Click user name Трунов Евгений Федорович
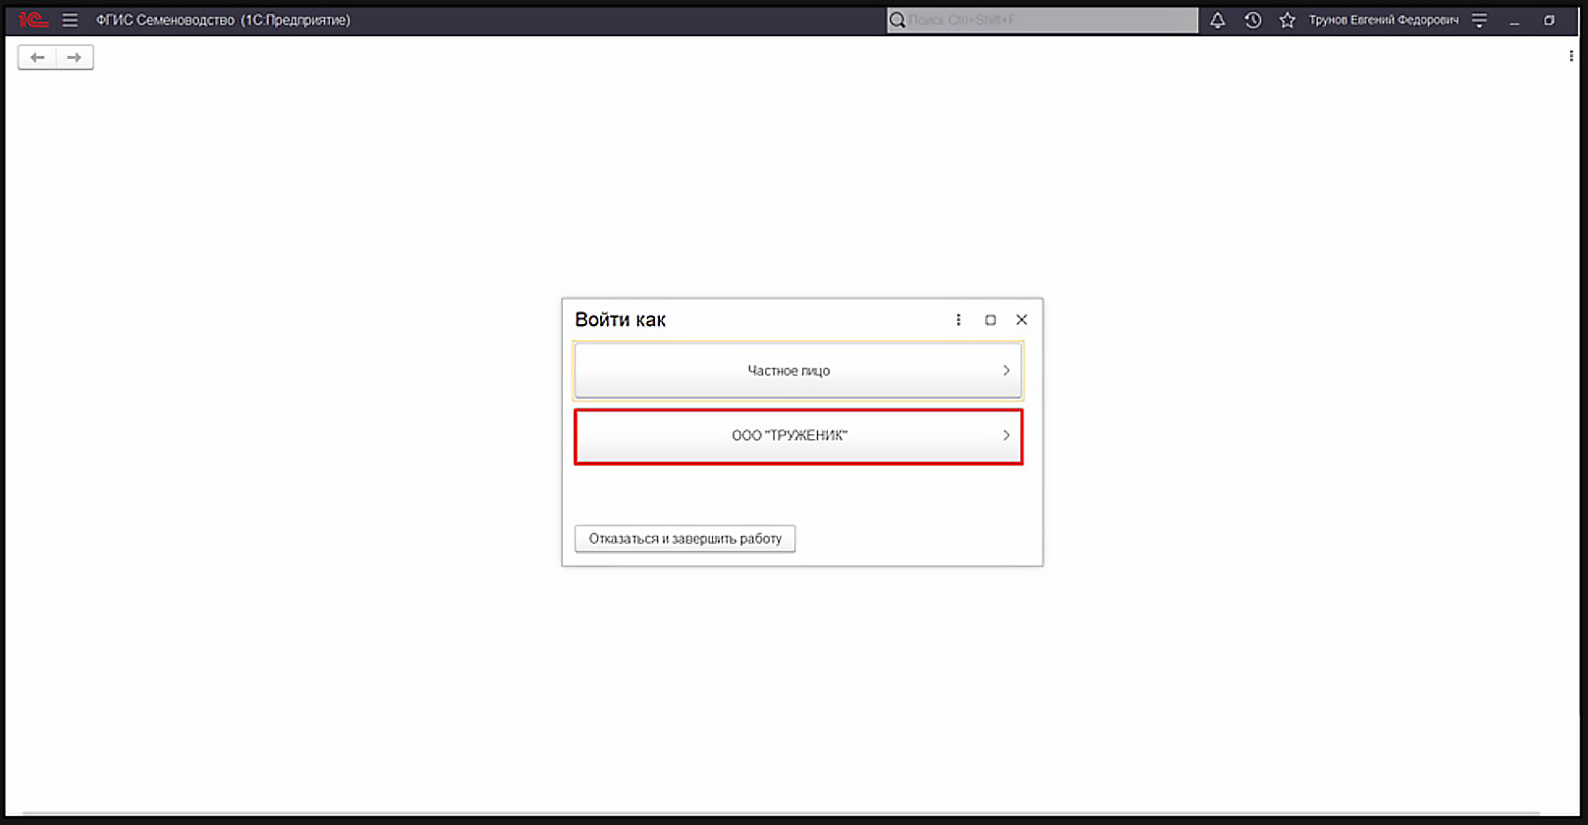The height and width of the screenshot is (825, 1588). 1383,20
